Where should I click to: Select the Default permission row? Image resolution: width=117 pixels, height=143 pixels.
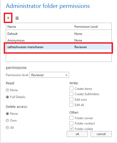(59, 34)
